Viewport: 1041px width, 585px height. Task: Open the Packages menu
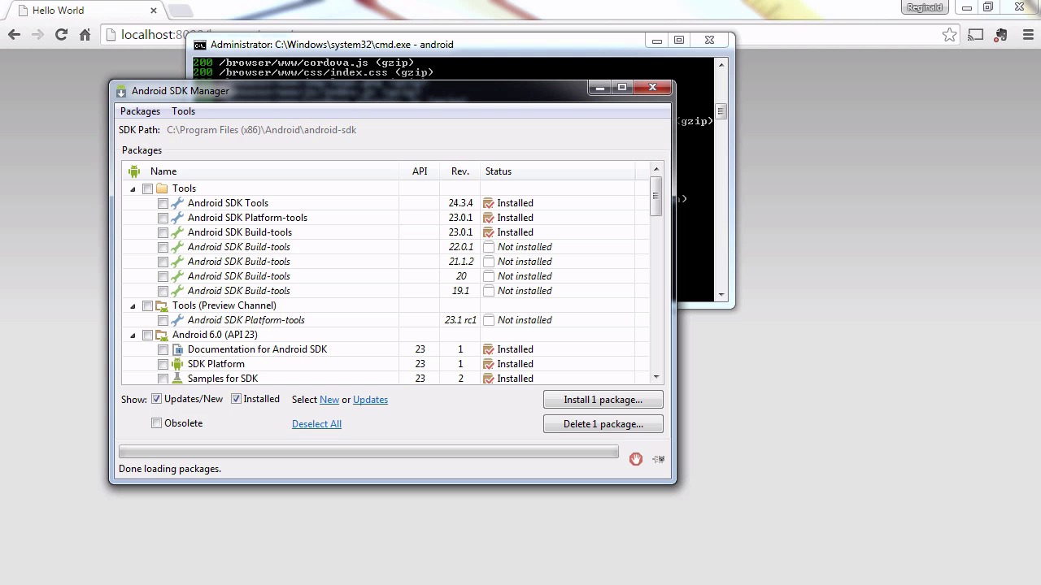point(140,111)
